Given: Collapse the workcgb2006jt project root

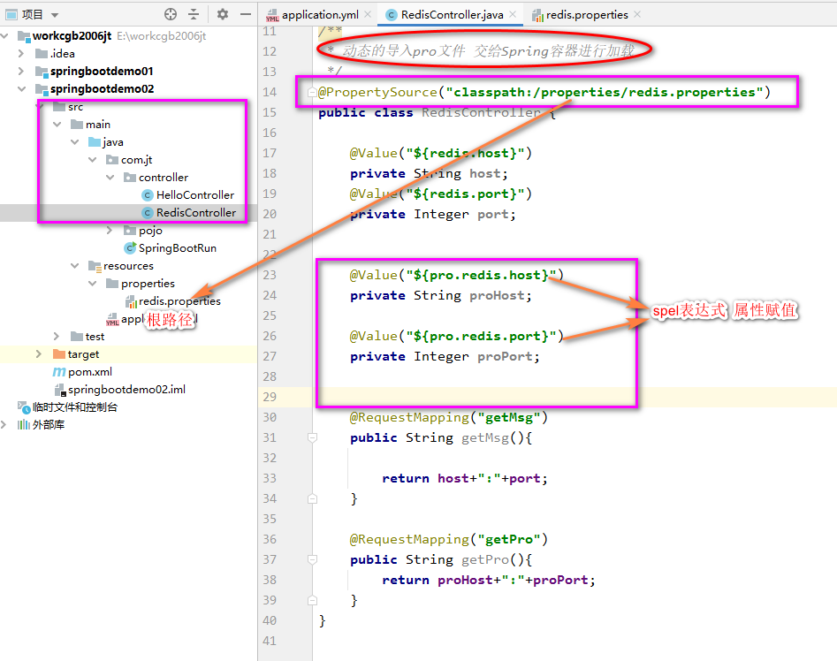Looking at the screenshot, I should pyautogui.click(x=4, y=35).
